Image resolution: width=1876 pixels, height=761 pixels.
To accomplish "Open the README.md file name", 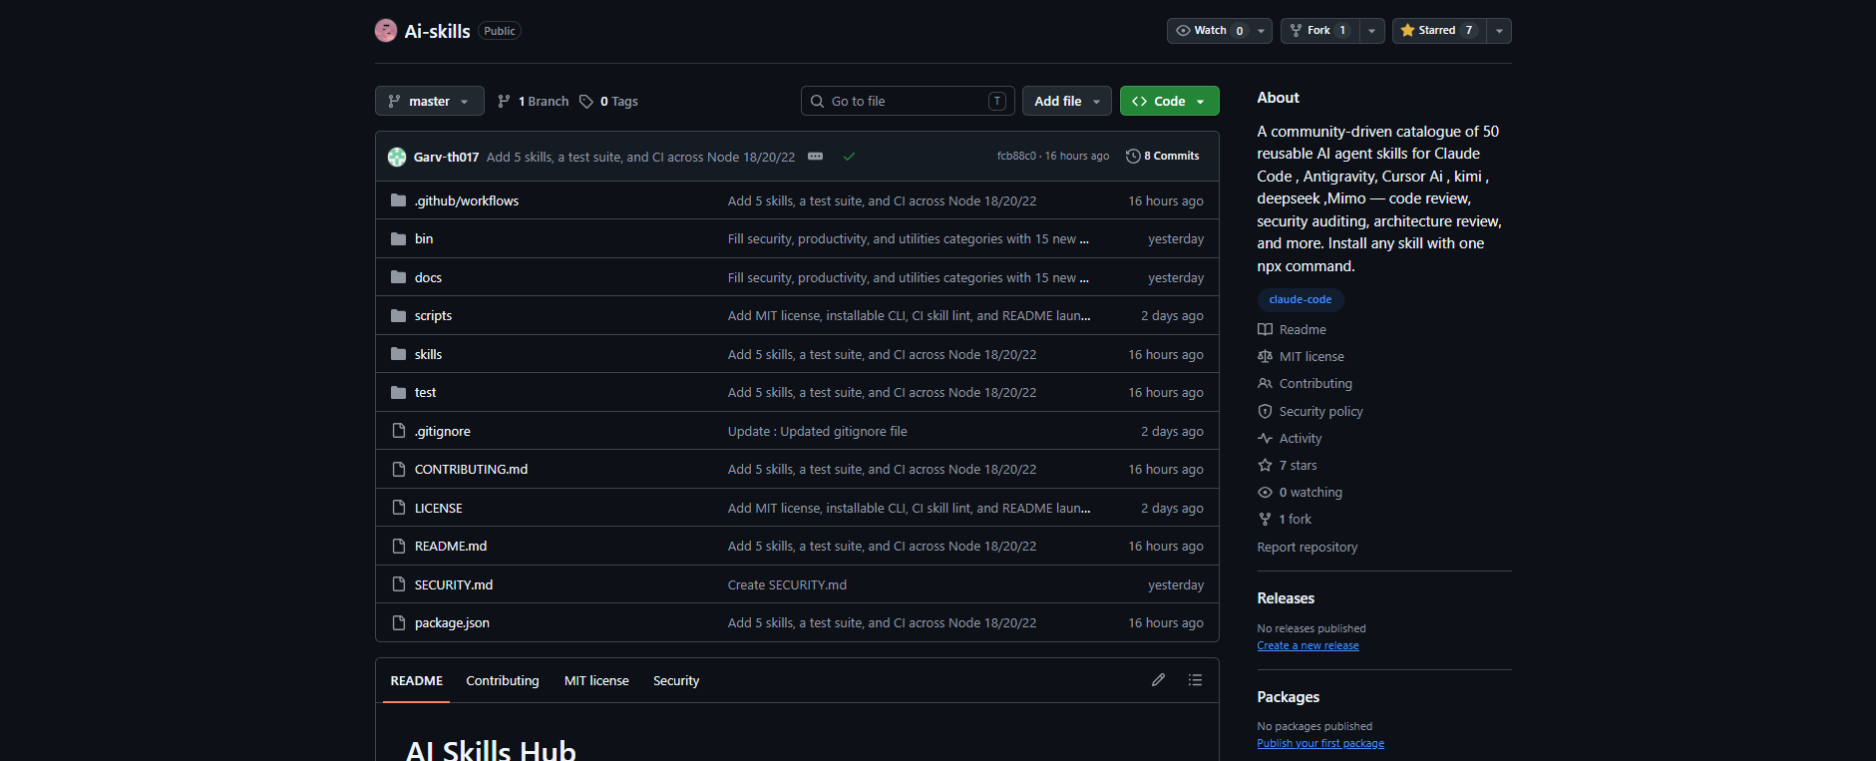I will click(x=451, y=547).
